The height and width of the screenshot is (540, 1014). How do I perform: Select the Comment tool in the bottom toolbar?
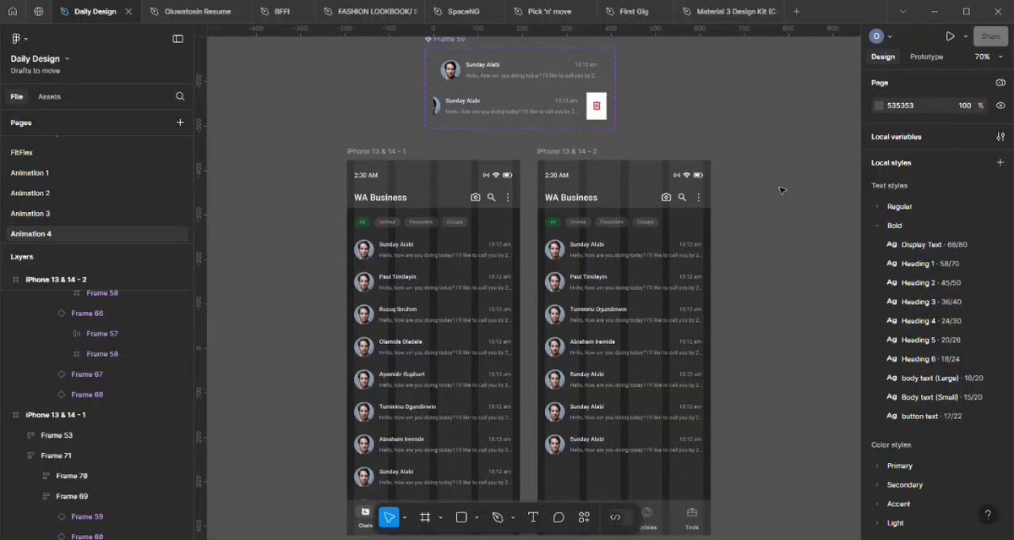[x=559, y=517]
